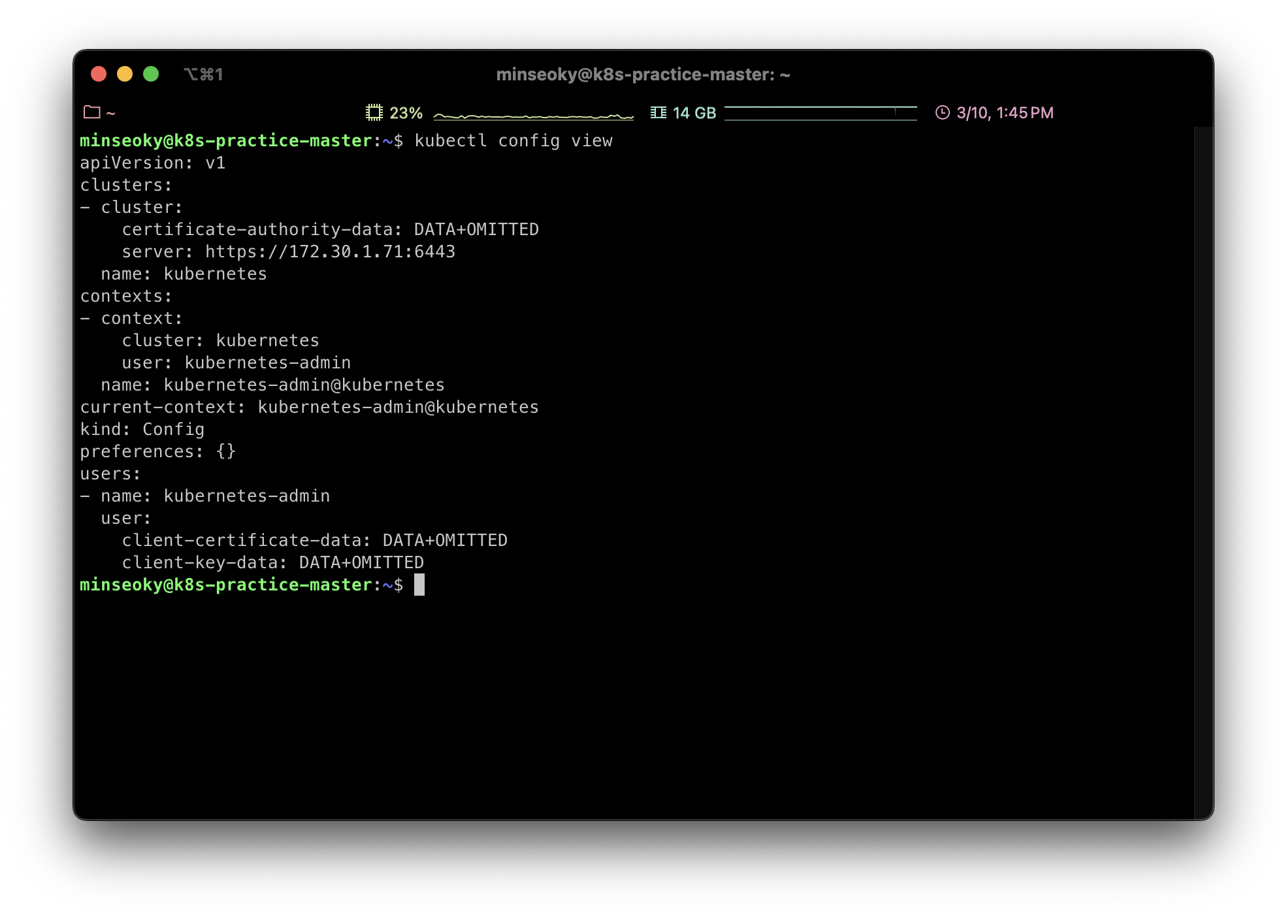The image size is (1287, 917).
Task: Click the window title minseoky@k8s-practice-master
Action: tap(643, 74)
